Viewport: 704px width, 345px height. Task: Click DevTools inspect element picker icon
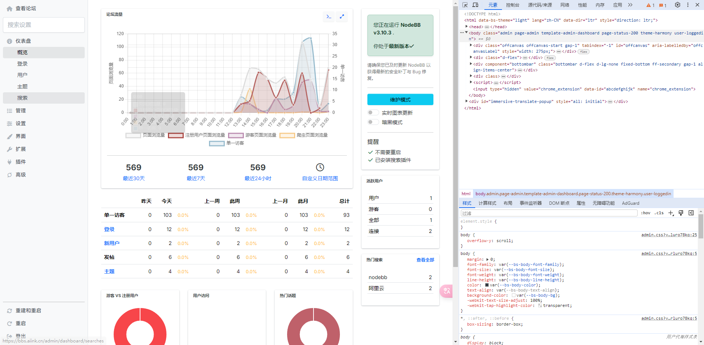click(x=465, y=5)
